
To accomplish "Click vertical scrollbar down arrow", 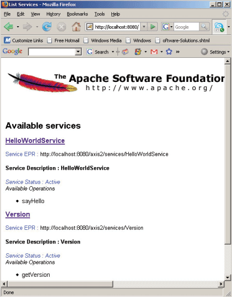I will [x=228, y=277].
